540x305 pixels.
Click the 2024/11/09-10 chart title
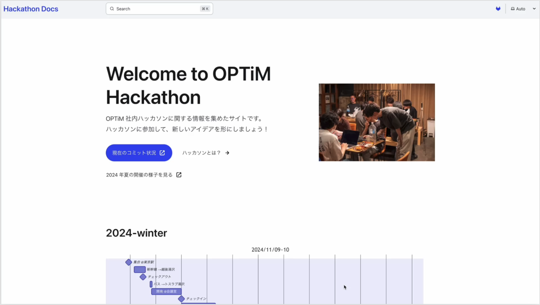pyautogui.click(x=270, y=250)
